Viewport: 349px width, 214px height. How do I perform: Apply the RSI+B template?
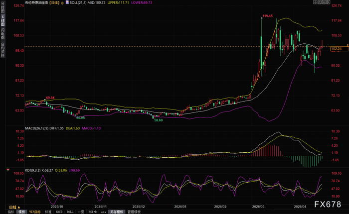[x=92, y=212]
